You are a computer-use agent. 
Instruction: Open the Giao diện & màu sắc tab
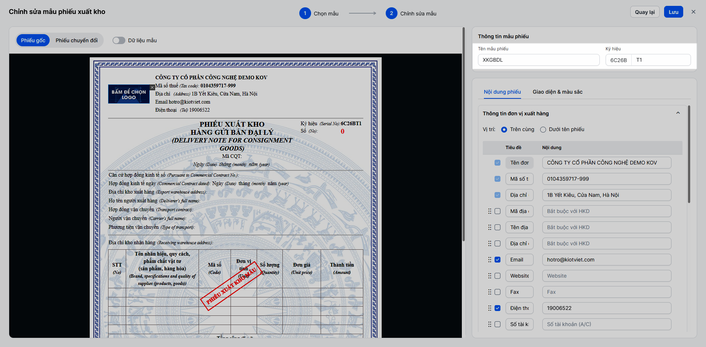[557, 92]
